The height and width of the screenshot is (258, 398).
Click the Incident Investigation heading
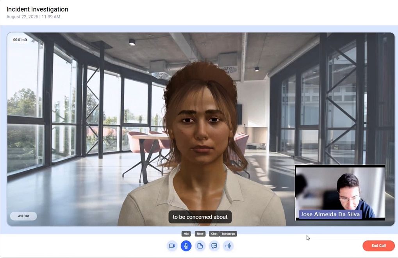pos(37,9)
